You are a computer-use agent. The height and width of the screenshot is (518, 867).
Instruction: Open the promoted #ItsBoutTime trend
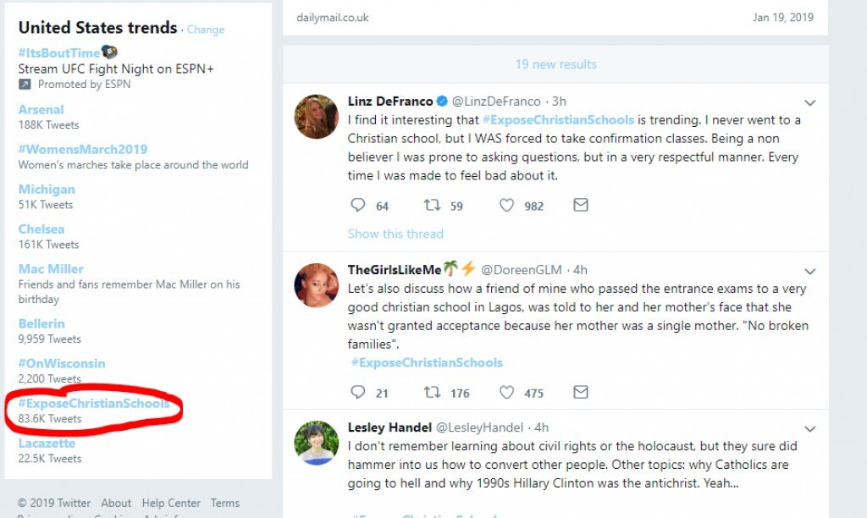59,52
